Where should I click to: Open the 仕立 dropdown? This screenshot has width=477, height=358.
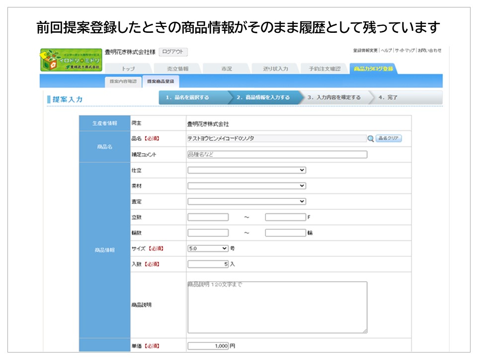(x=246, y=170)
